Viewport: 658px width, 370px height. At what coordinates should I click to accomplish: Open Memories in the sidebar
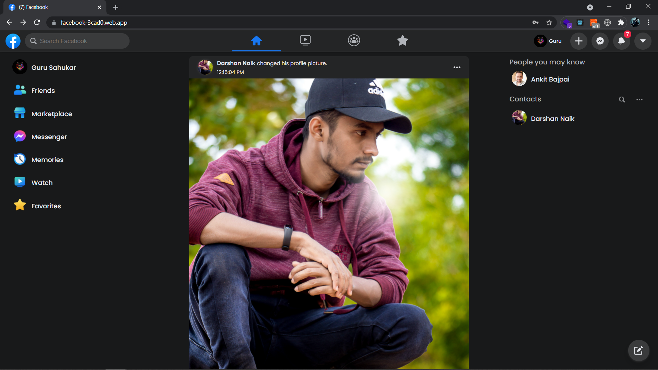point(38,160)
